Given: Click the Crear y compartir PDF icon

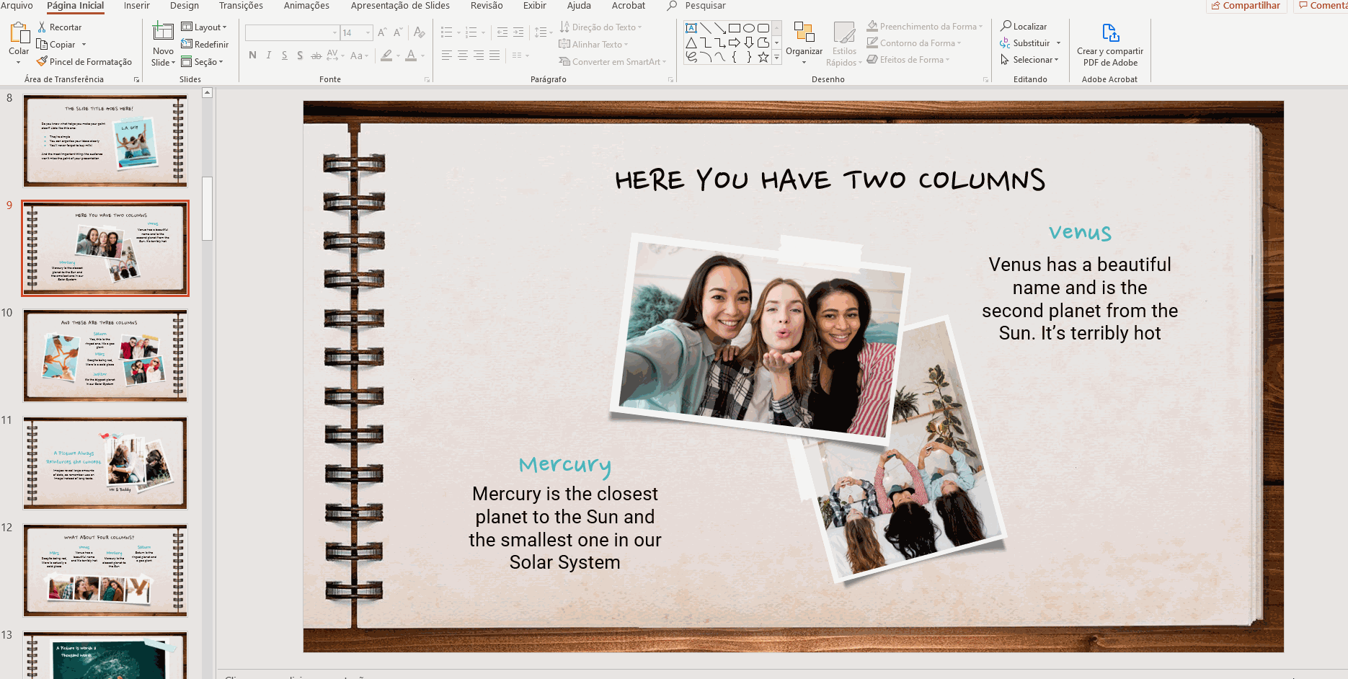Looking at the screenshot, I should pyautogui.click(x=1111, y=33).
